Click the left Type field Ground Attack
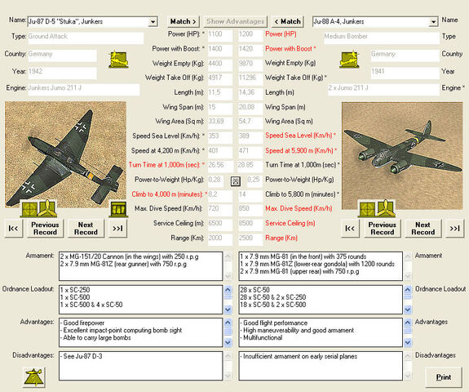Image resolution: width=469 pixels, height=392 pixels. (86, 38)
